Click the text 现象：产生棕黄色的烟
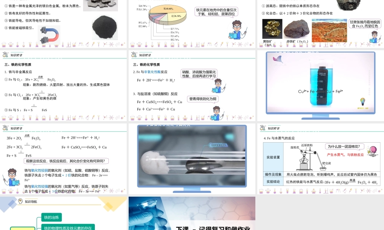 click(x=40, y=98)
